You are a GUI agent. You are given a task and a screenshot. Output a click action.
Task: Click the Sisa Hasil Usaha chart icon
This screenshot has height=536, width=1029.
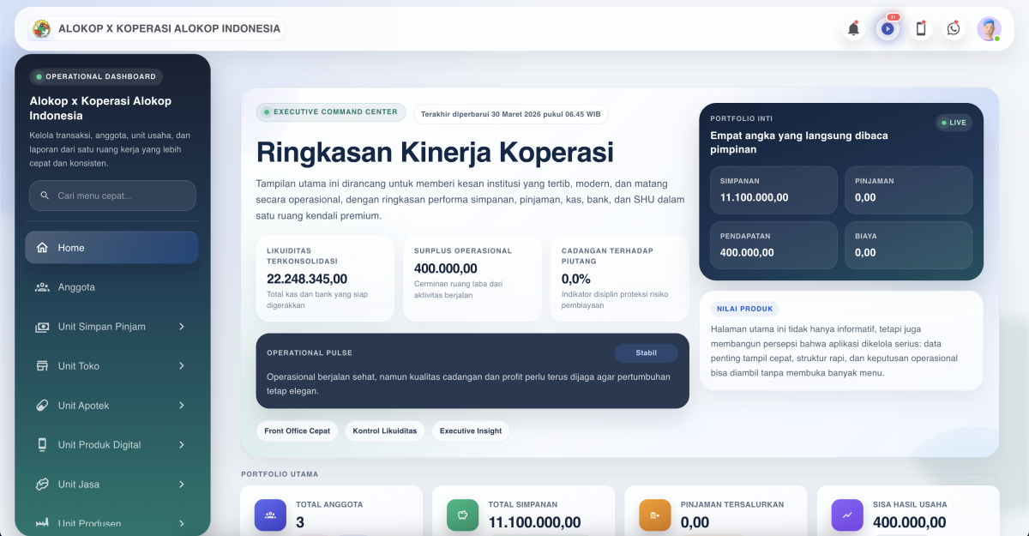[847, 515]
